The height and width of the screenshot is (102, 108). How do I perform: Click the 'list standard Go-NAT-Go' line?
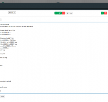click(x=7, y=30)
